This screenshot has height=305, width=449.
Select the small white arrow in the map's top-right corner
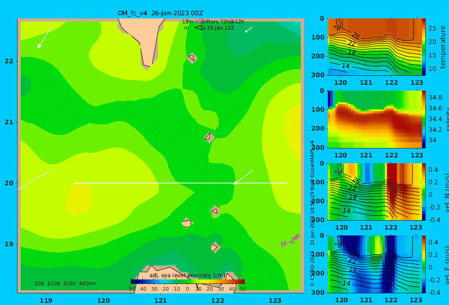tap(249, 30)
